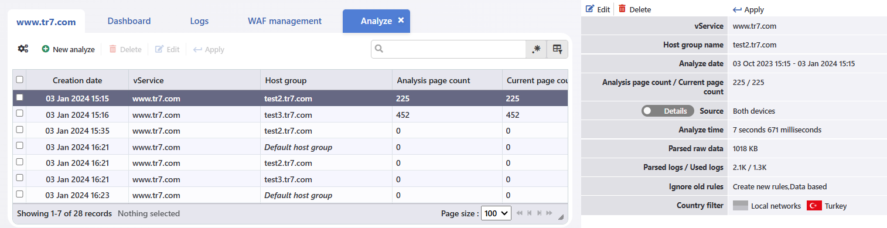Click the Turkey flag icon
Viewport: 887px width, 228px height.
(x=814, y=206)
